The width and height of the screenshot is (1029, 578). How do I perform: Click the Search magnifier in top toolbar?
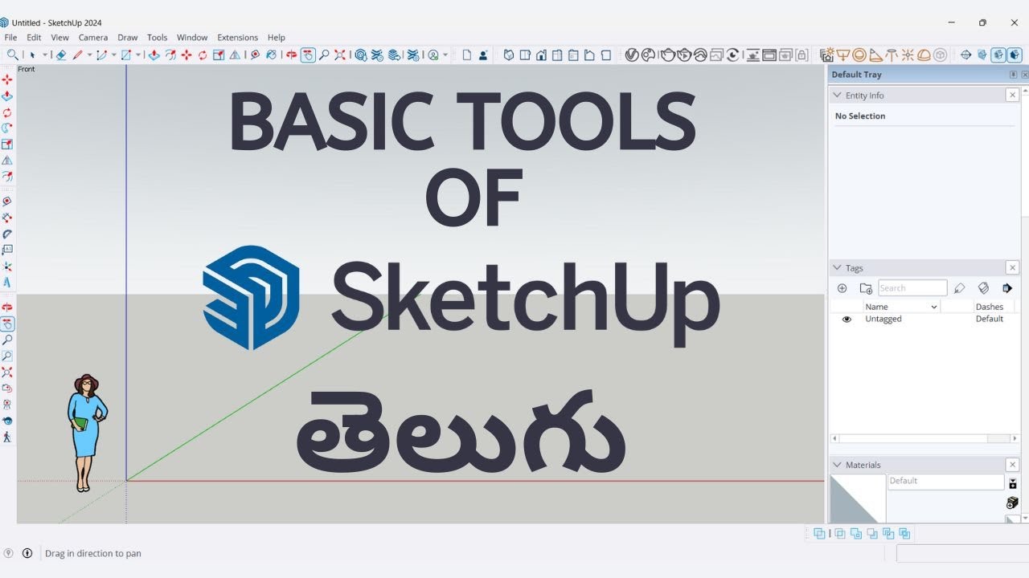click(x=13, y=55)
